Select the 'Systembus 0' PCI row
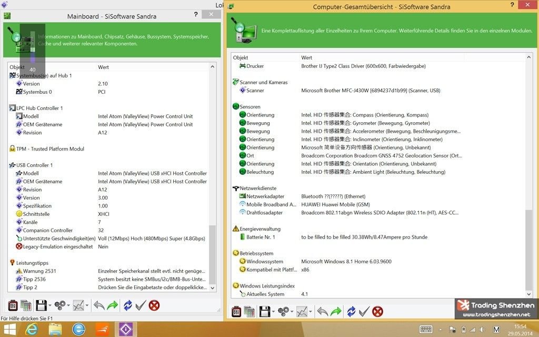The height and width of the screenshot is (337, 539). (108, 92)
